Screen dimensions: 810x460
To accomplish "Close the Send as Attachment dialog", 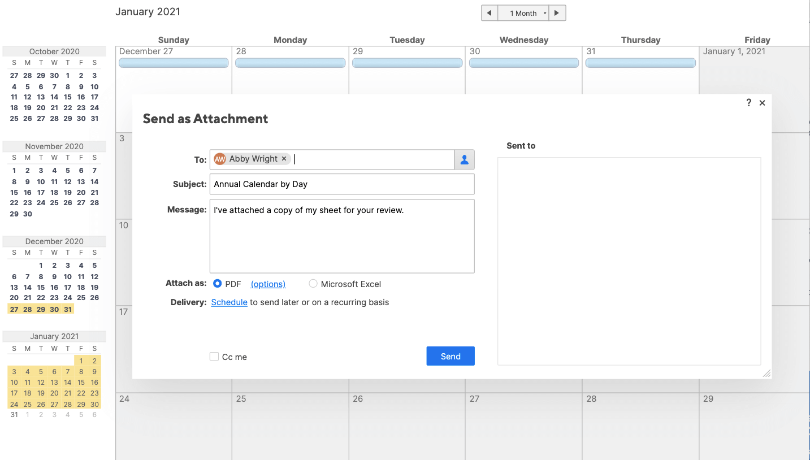I will click(x=762, y=103).
